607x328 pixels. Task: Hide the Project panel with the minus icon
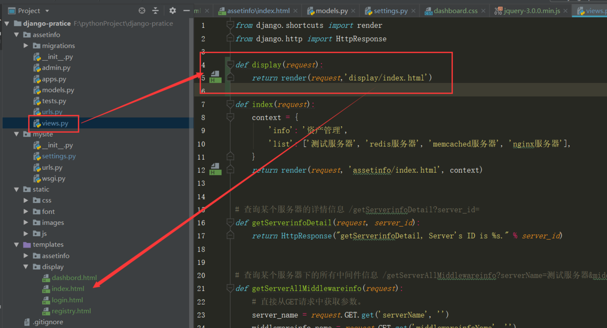coord(187,10)
